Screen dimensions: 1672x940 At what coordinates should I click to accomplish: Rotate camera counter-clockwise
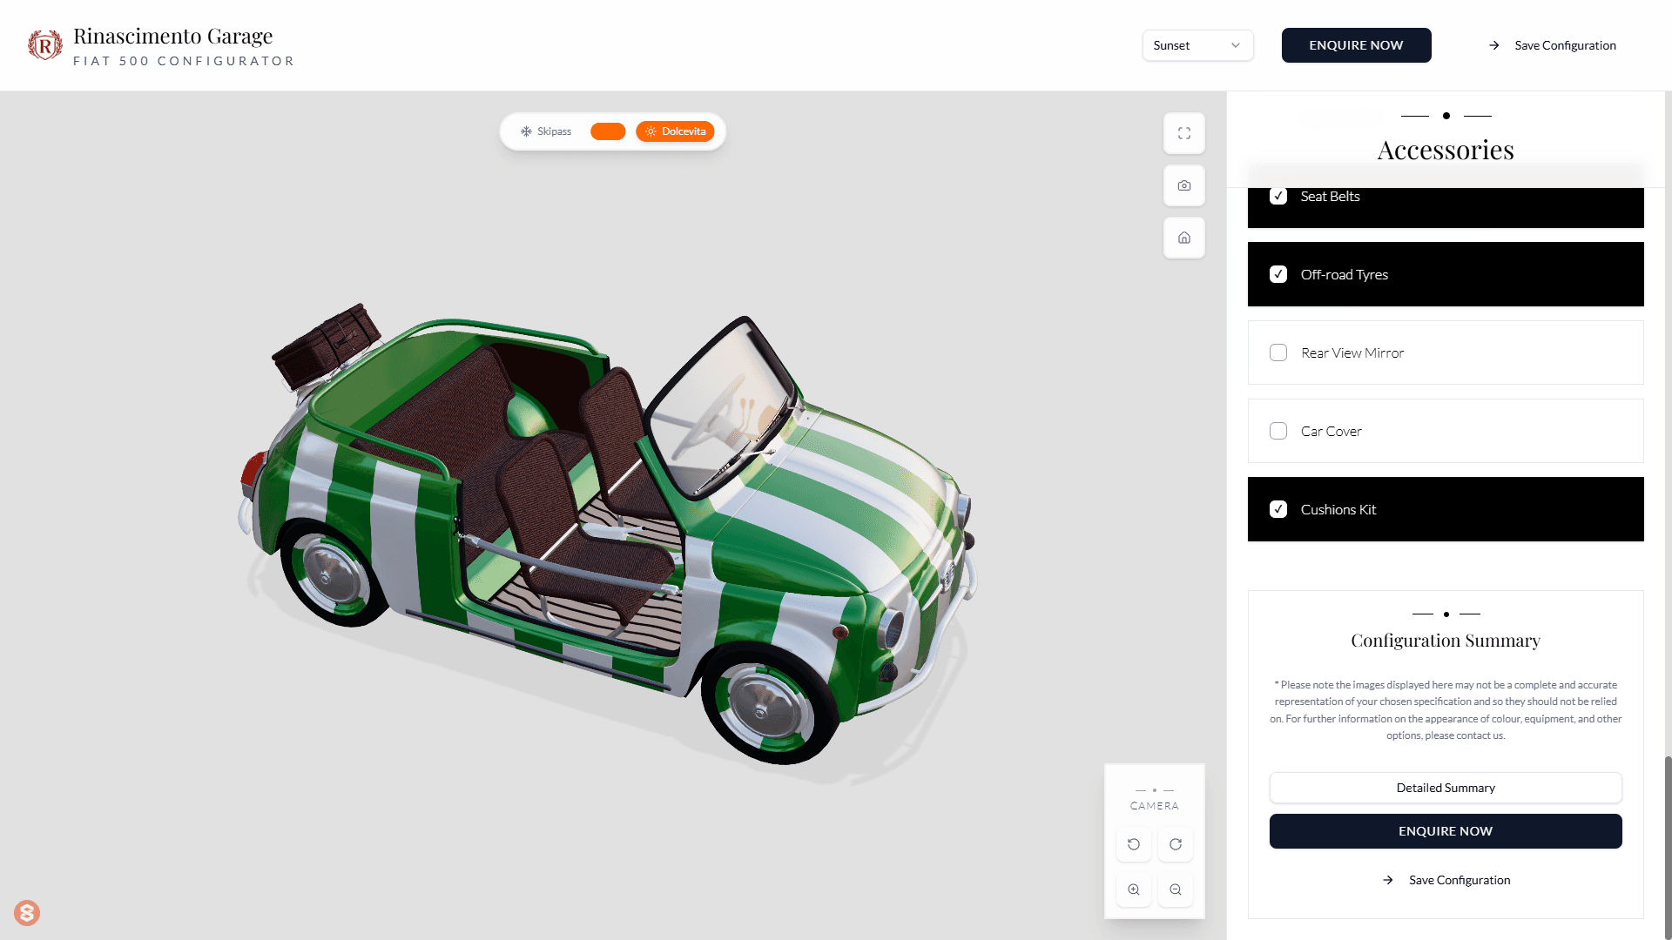point(1133,844)
